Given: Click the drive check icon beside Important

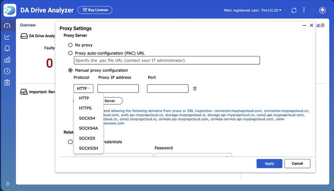Looking at the screenshot, I should point(24,92).
